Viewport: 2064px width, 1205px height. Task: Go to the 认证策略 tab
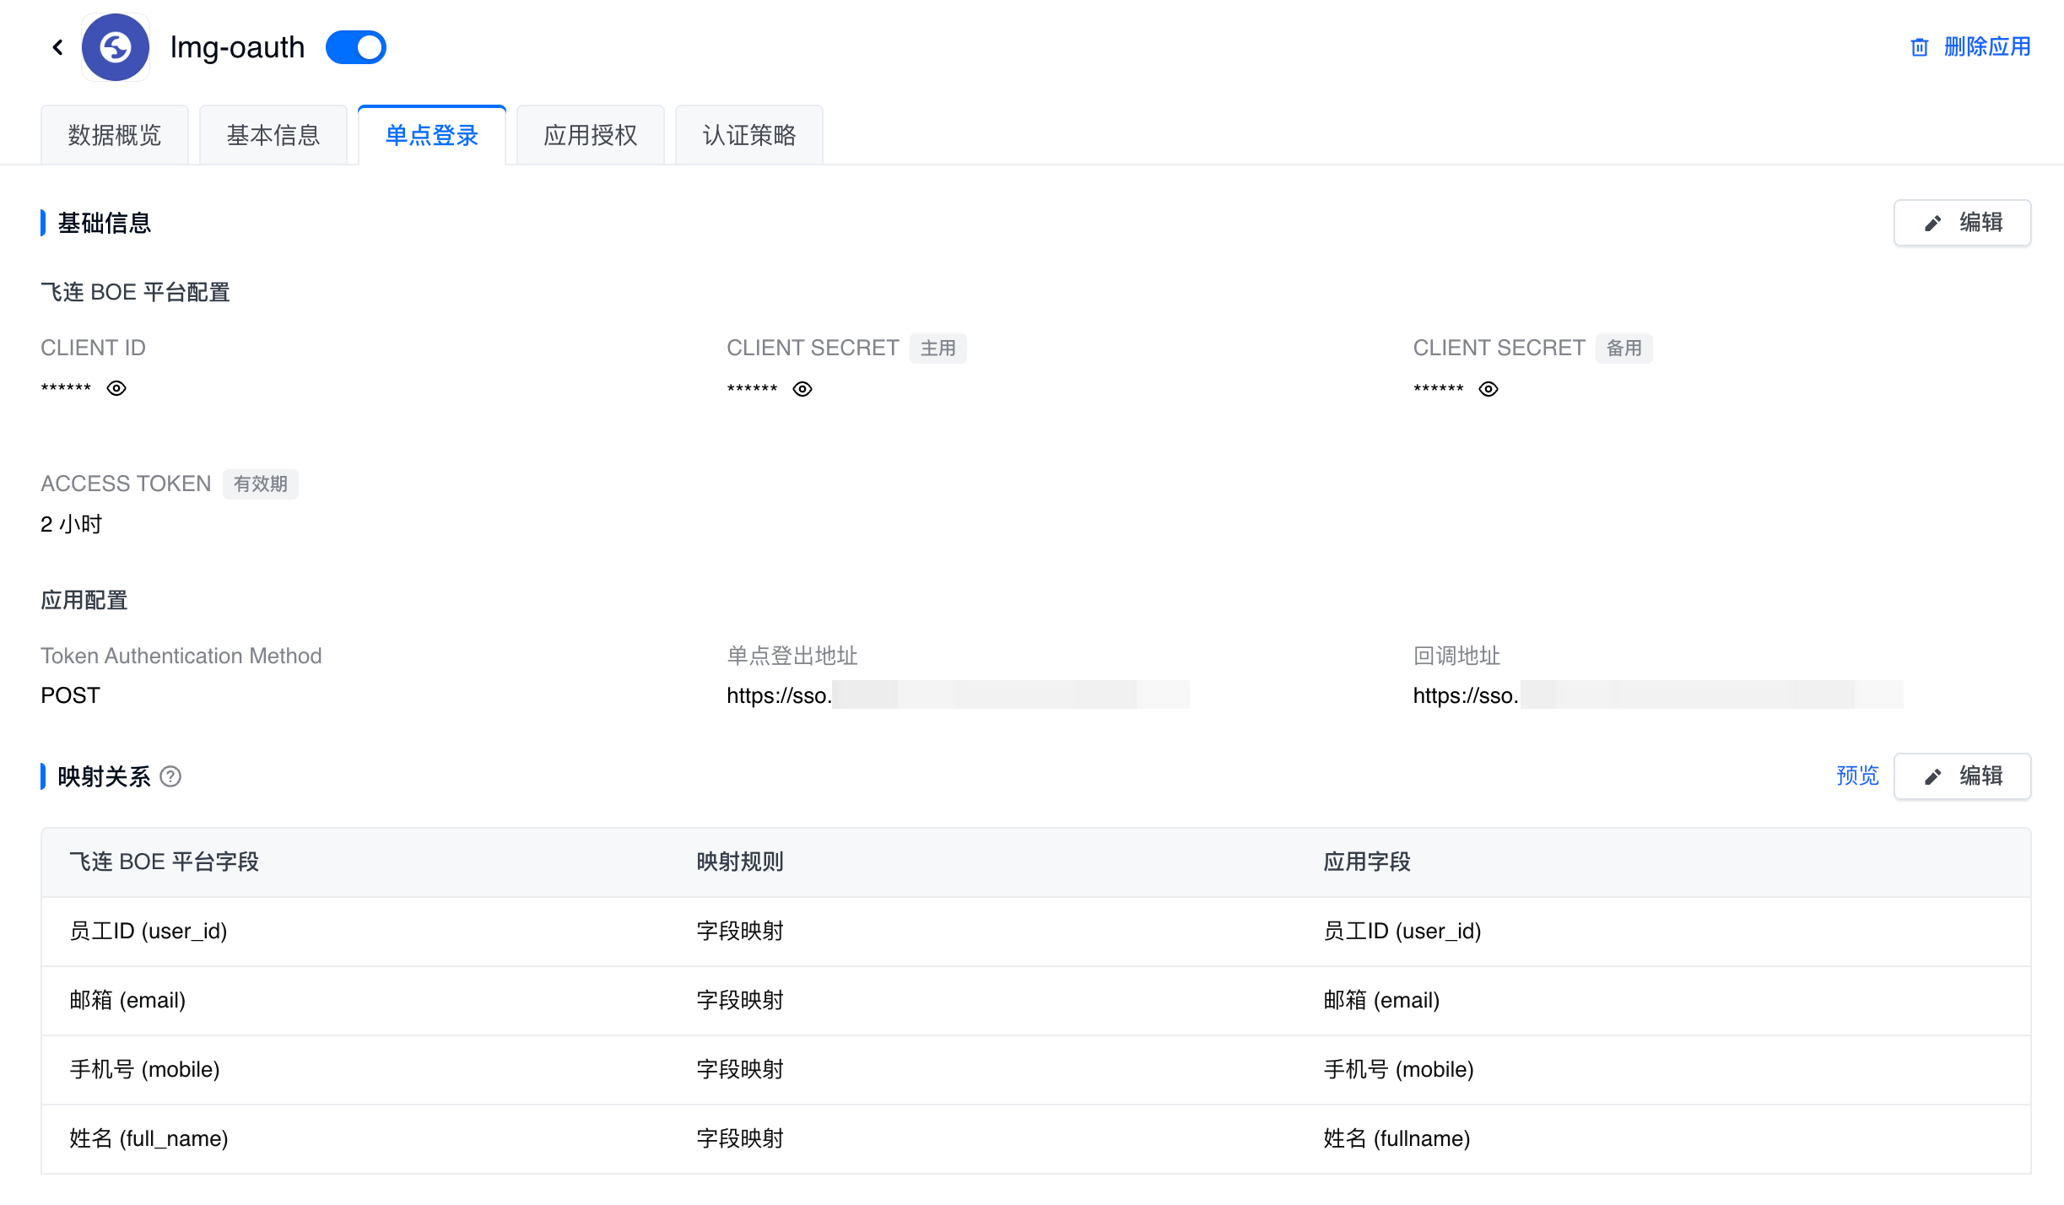tap(749, 135)
